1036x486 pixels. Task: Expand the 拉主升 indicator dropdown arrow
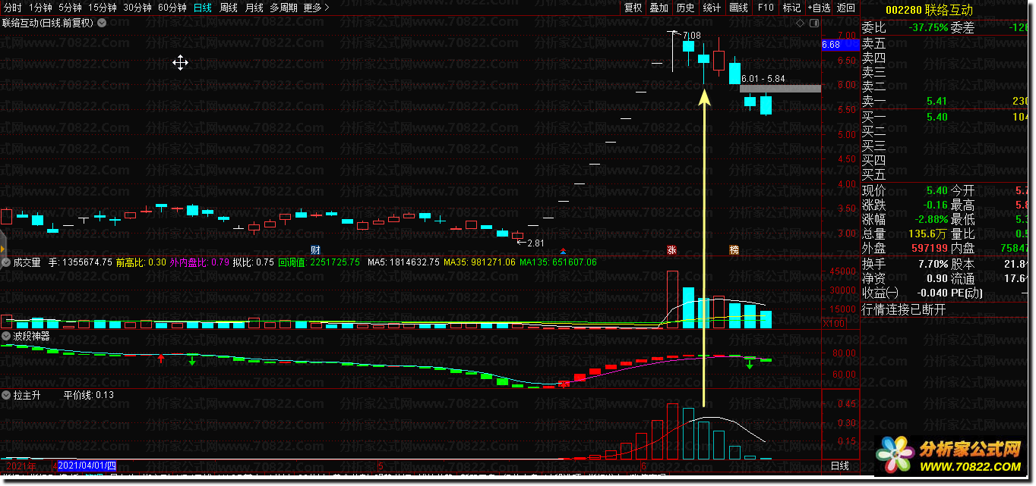[5, 395]
